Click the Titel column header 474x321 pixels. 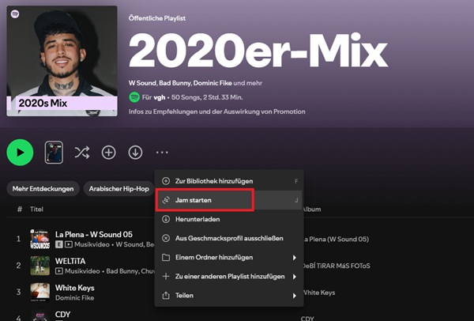point(36,209)
